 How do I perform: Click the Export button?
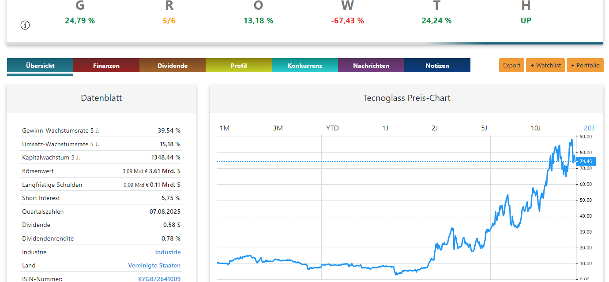click(512, 65)
